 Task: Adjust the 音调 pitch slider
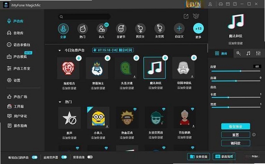tap(235, 81)
